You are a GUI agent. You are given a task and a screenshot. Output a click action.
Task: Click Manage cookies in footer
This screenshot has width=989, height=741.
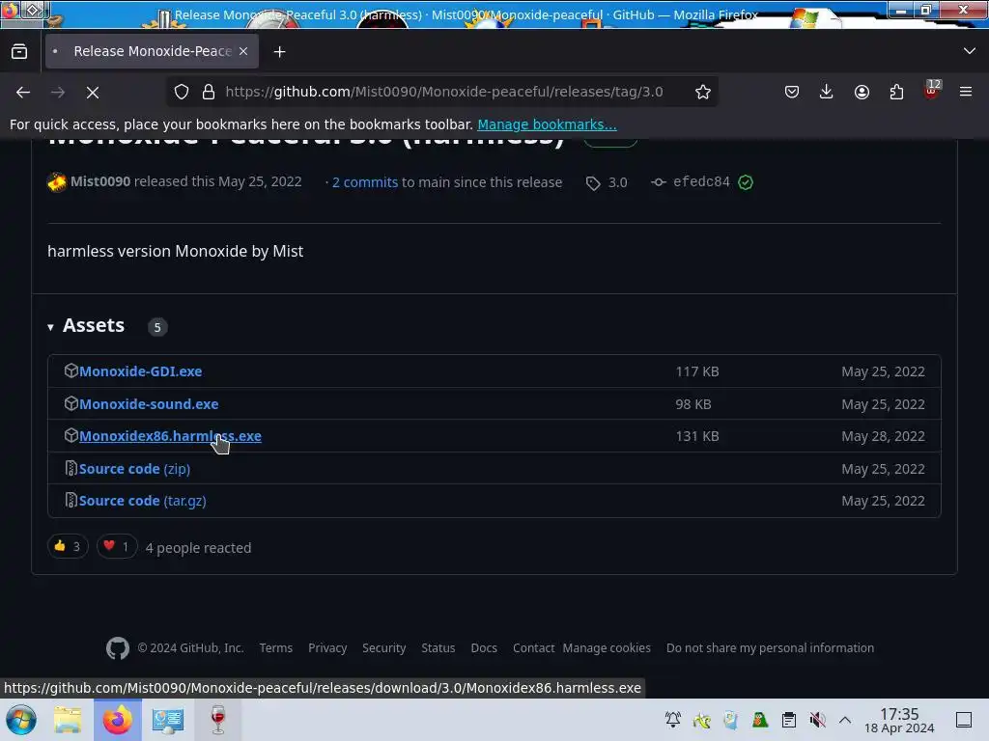tap(607, 647)
